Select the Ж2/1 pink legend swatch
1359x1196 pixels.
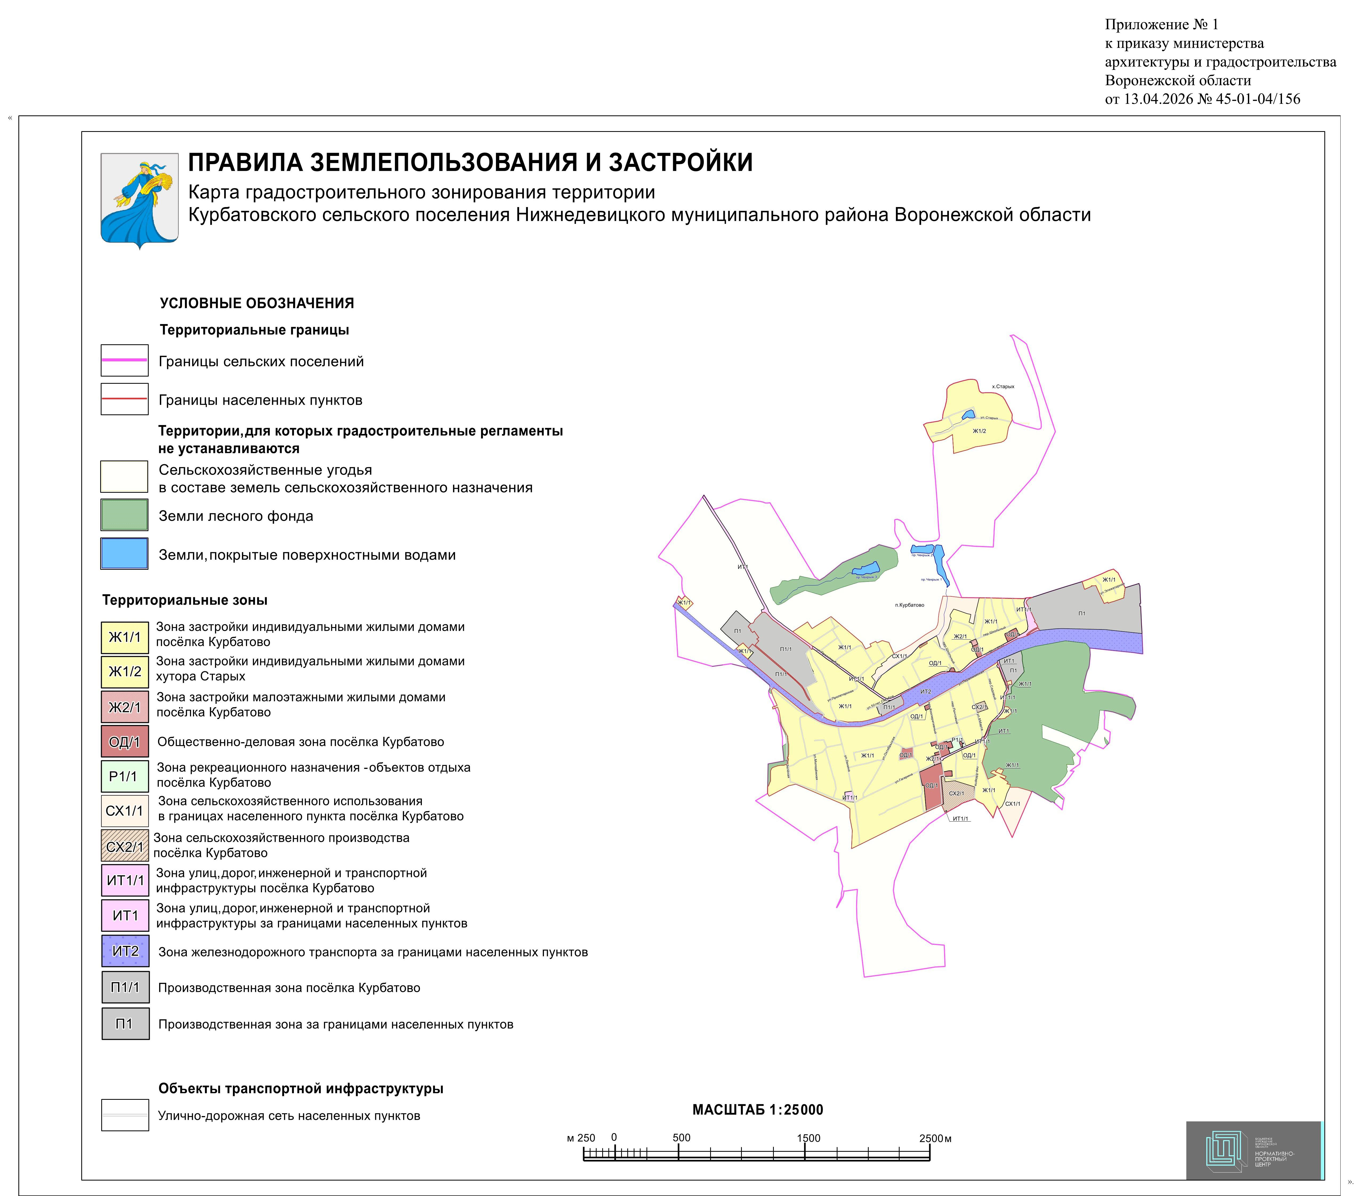(x=124, y=707)
